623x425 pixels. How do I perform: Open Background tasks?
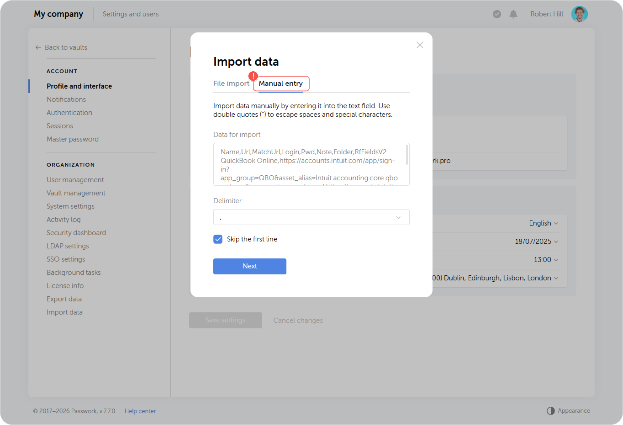click(73, 272)
